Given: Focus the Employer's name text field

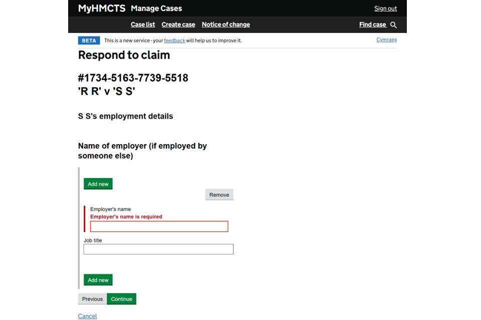Looking at the screenshot, I should [159, 226].
